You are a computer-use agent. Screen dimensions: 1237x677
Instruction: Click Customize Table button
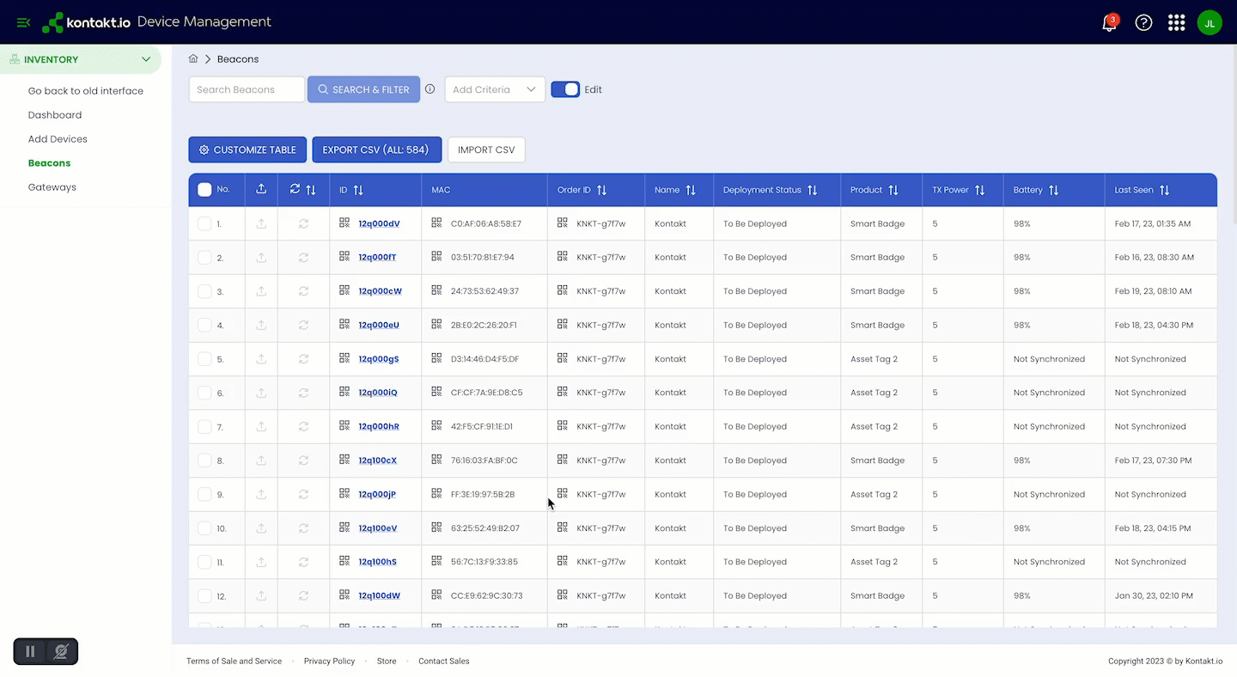coord(247,149)
